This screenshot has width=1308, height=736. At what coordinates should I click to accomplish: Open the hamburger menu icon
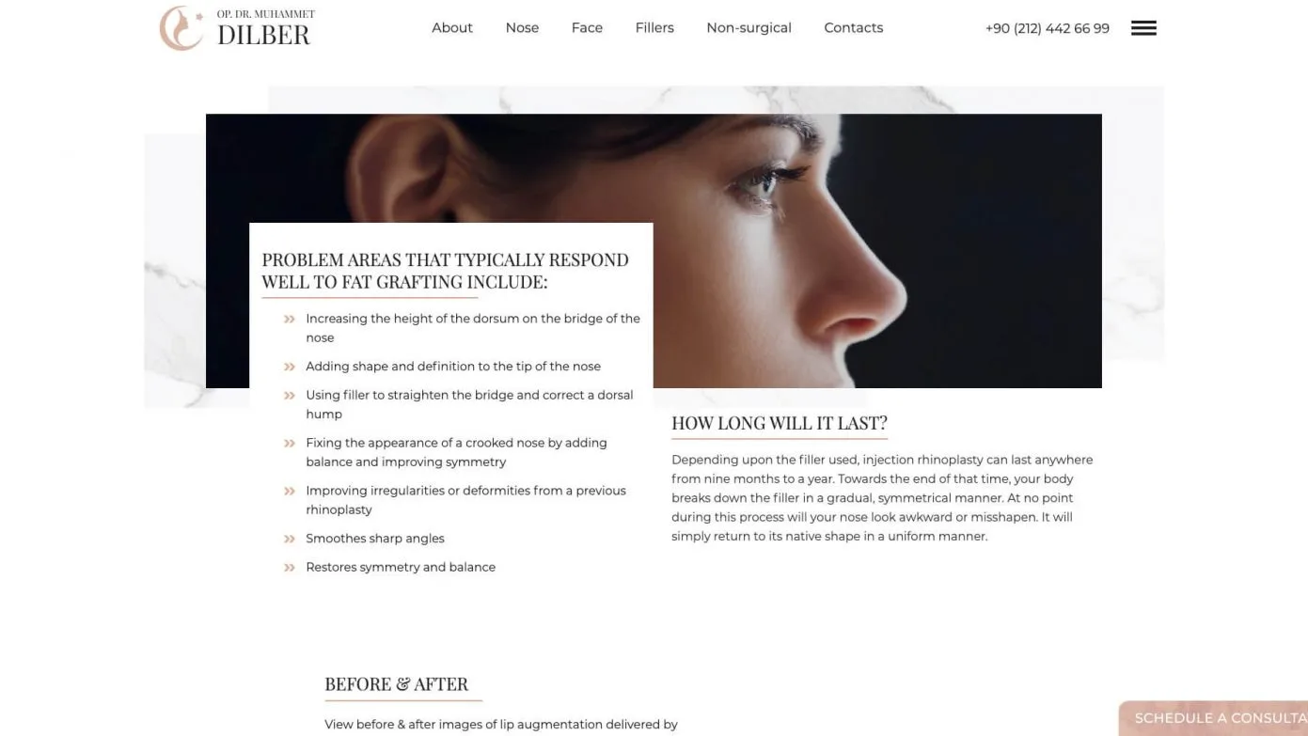pos(1143,28)
